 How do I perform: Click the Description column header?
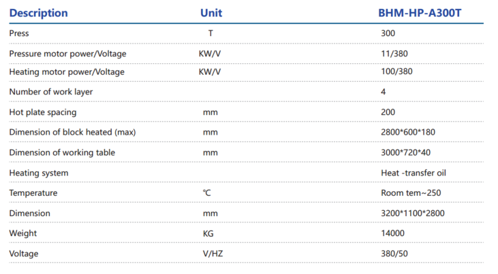[x=38, y=13]
